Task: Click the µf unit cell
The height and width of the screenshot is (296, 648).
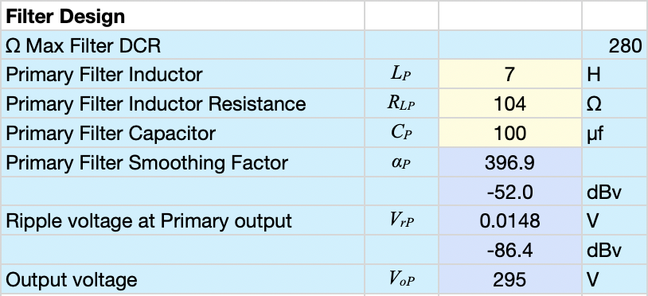Action: pos(615,133)
